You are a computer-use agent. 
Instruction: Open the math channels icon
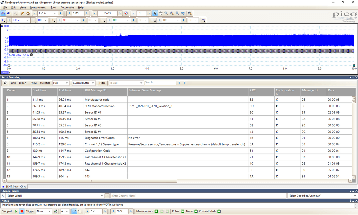click(203, 20)
